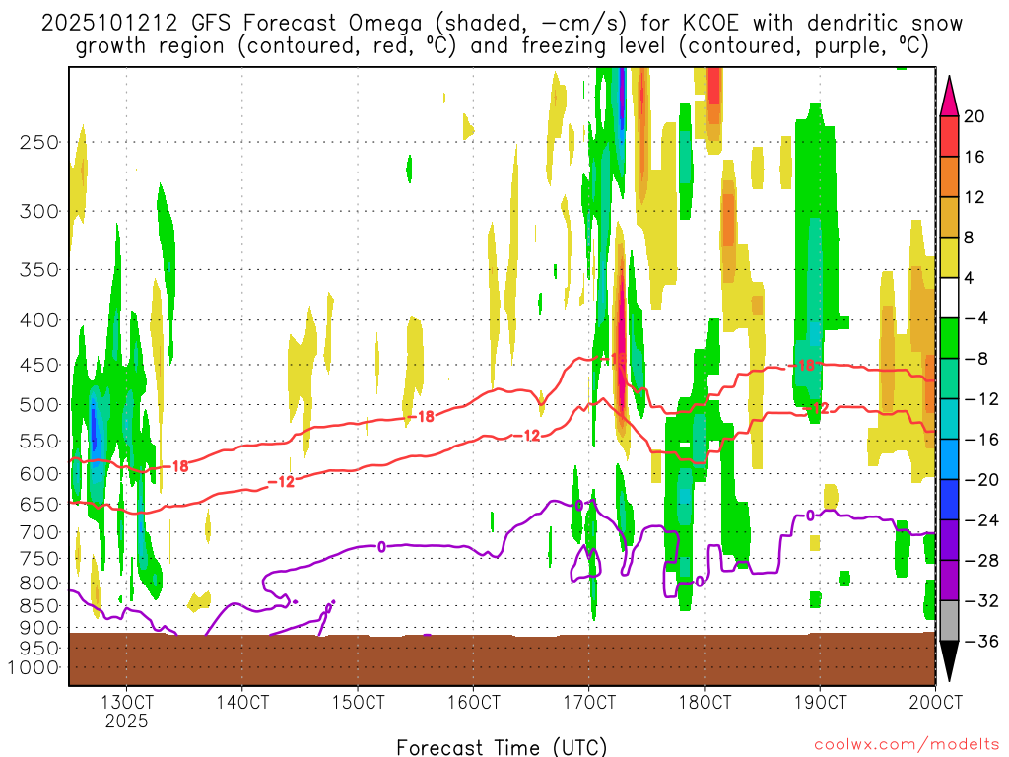Click the red color bar segment below 20

pos(949,137)
